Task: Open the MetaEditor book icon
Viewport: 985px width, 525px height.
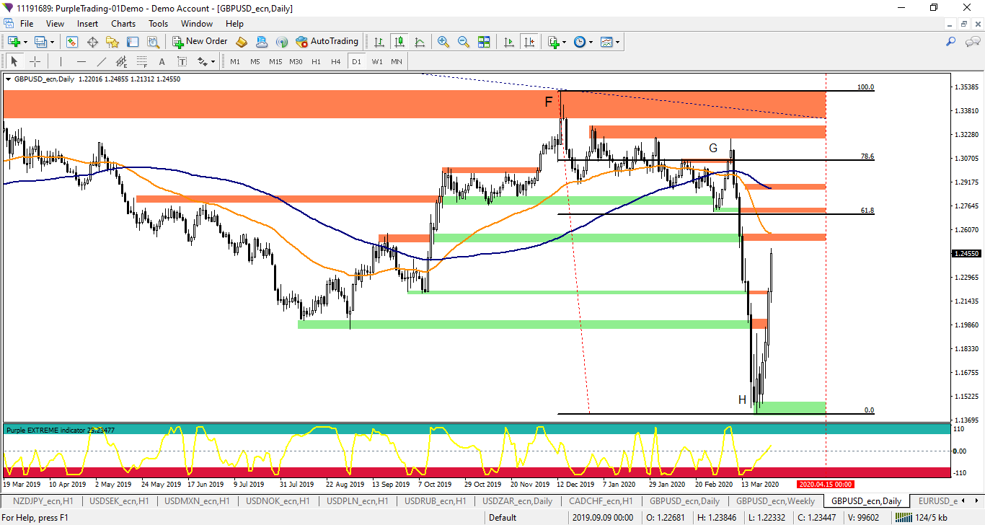Action: coord(242,42)
